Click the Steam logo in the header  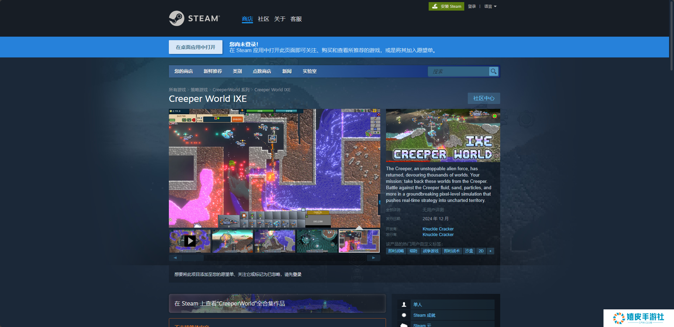coord(194,18)
